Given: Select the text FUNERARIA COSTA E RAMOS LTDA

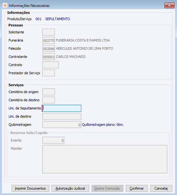Looking at the screenshot, I should pyautogui.click(x=83, y=40).
